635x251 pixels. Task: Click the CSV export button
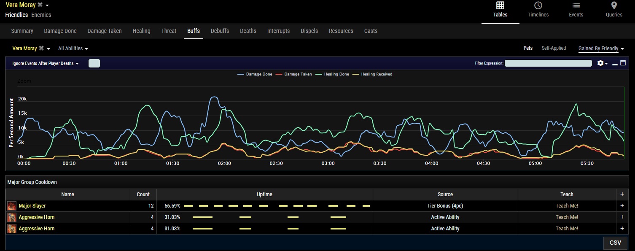[x=615, y=243]
